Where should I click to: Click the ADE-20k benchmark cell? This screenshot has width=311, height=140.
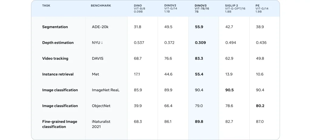pos(100,27)
